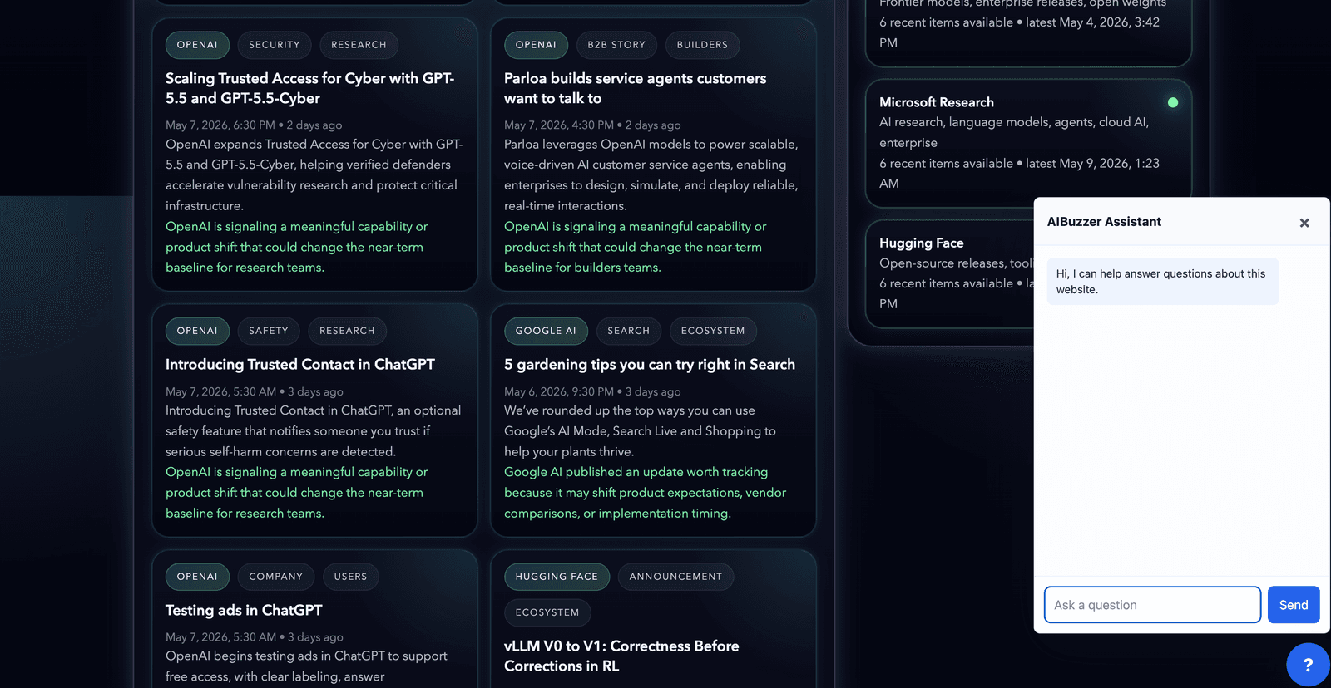1331x688 pixels.
Task: Open the Hugging Face source card title
Action: click(x=922, y=243)
